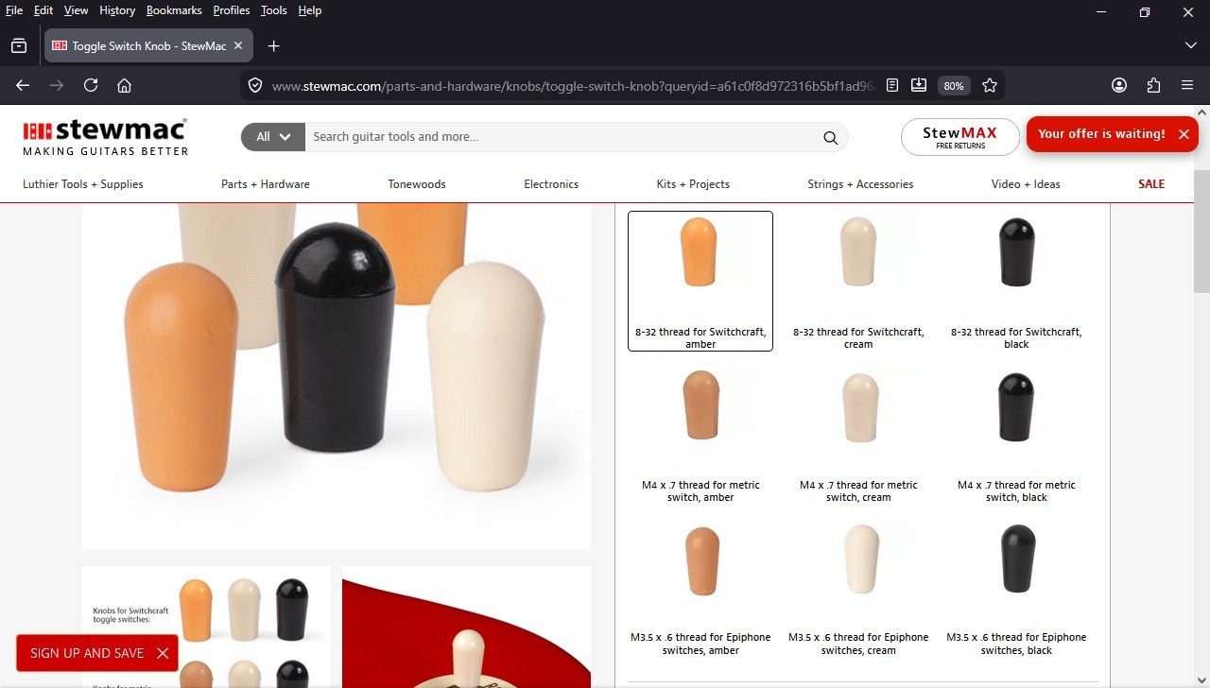The image size is (1210, 688).
Task: Bookmark this page with the star icon
Action: pyautogui.click(x=990, y=85)
